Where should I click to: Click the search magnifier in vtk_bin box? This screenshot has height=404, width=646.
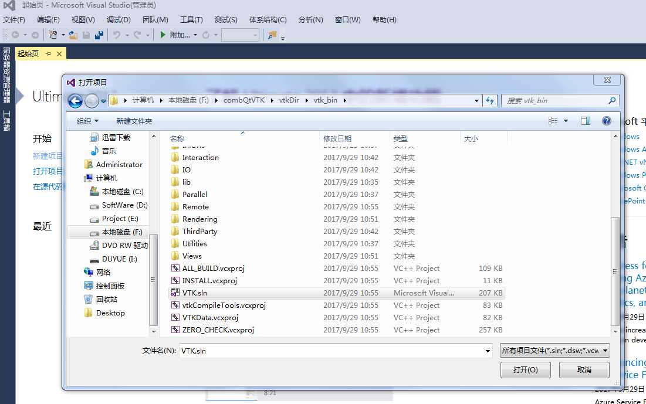pos(612,100)
